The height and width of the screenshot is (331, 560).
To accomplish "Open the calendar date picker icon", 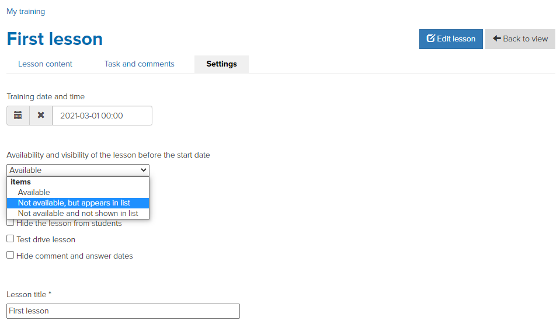I will click(x=18, y=116).
